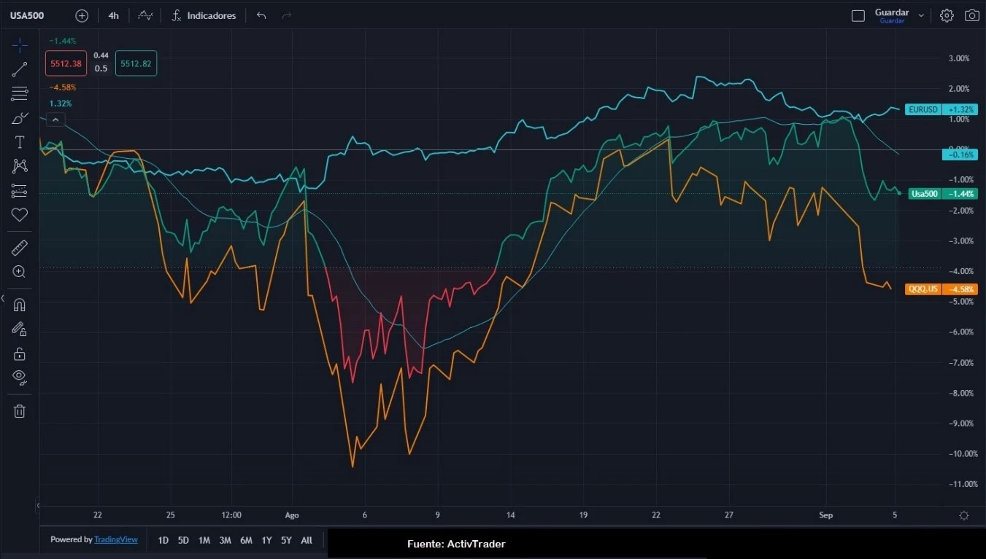
Task: Choose the brush drawing tool
Action: pyautogui.click(x=20, y=118)
